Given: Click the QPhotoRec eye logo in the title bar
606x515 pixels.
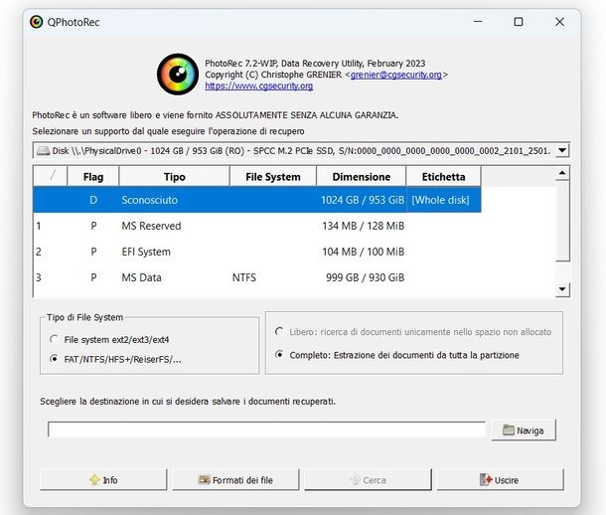Looking at the screenshot, I should click(37, 22).
